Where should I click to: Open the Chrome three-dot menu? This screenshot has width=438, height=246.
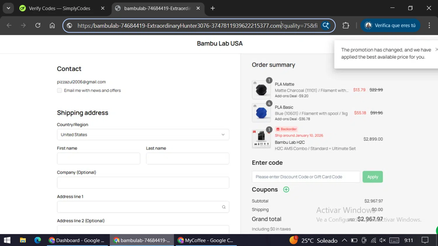pyautogui.click(x=429, y=25)
